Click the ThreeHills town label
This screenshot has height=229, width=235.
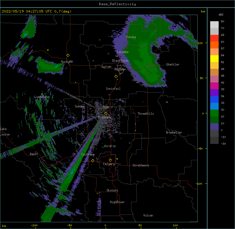(146, 114)
